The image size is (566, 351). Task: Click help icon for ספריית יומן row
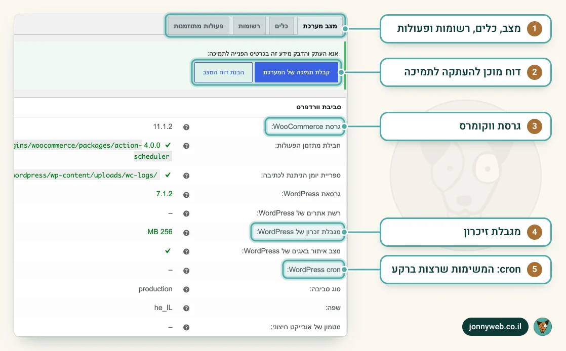(x=186, y=175)
